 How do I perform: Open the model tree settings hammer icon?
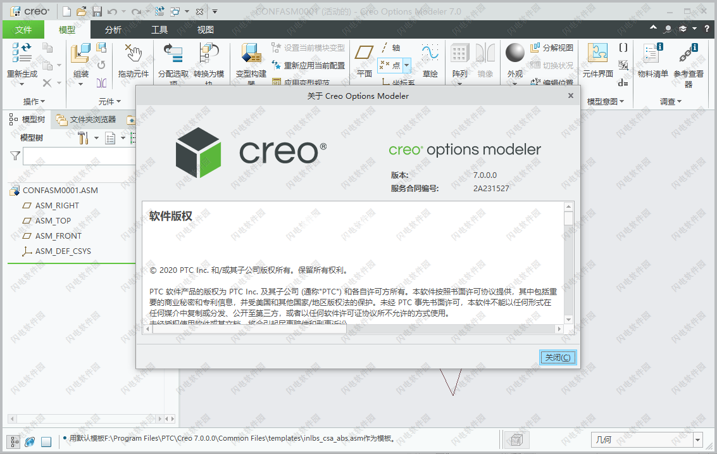[x=83, y=138]
